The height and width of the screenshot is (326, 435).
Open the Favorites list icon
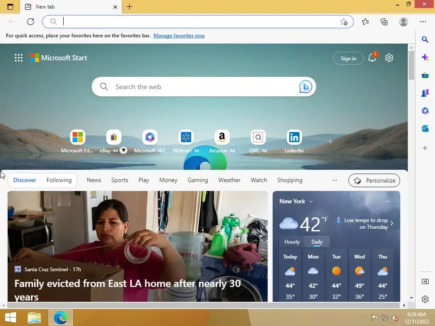point(365,22)
